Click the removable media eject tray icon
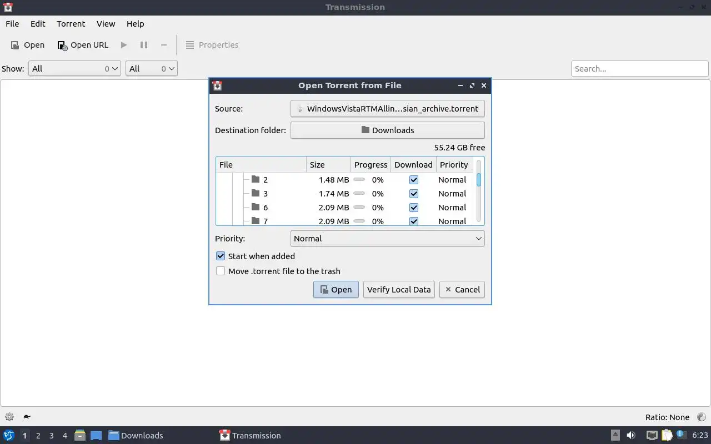 [x=615, y=436]
